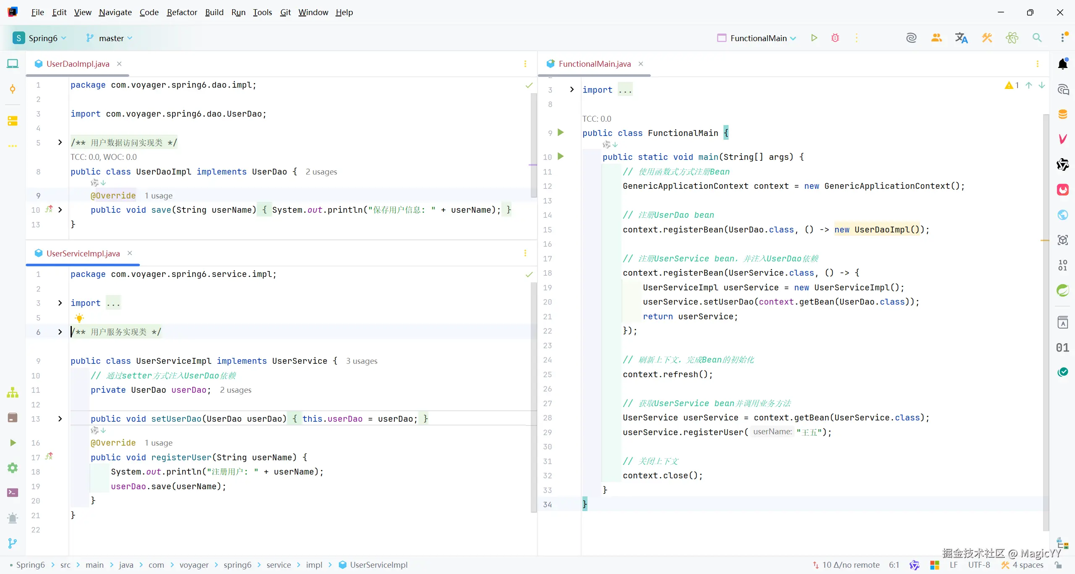The image size is (1075, 574).
Task: Start debugging with the bug icon
Action: point(835,38)
